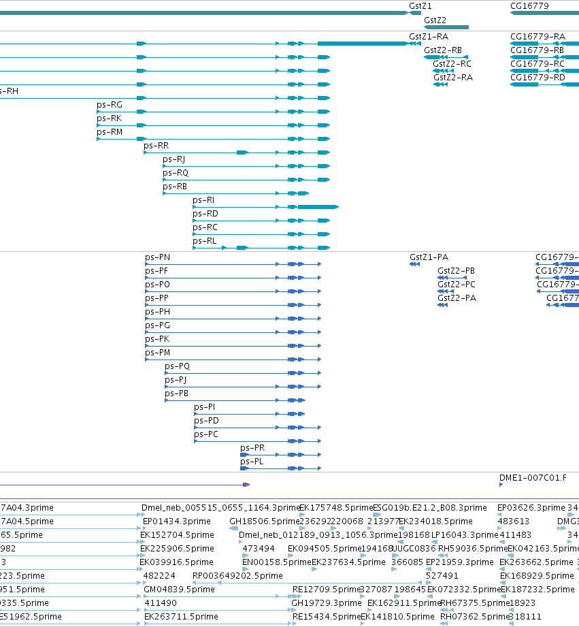Viewport: 579px width, 627px height.
Task: Select the ps-RJ transcript label
Action: (173, 159)
